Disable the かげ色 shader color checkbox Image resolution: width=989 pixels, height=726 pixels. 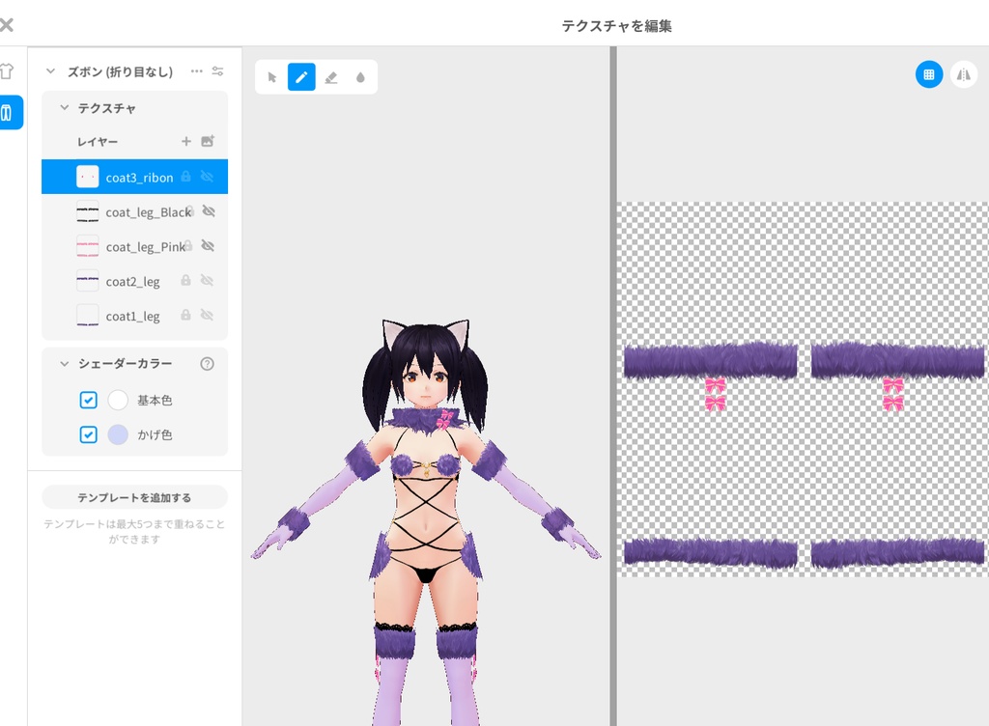pos(88,434)
